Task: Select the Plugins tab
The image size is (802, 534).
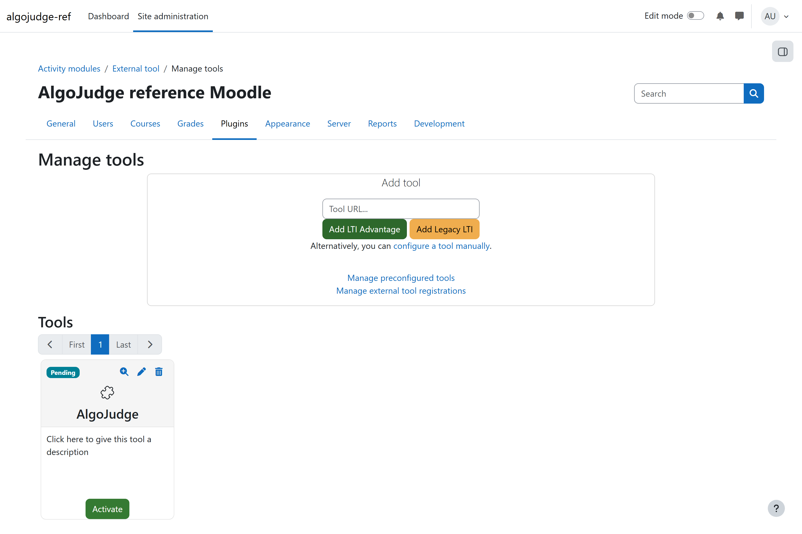Action: [x=234, y=124]
